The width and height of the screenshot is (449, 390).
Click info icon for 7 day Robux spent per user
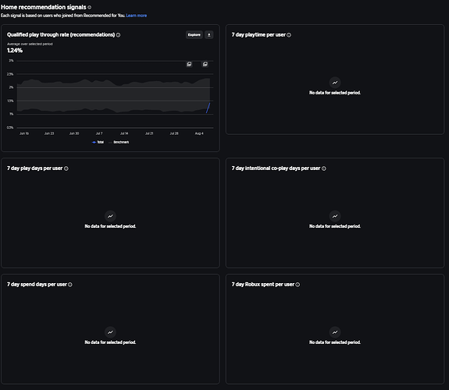pos(298,285)
